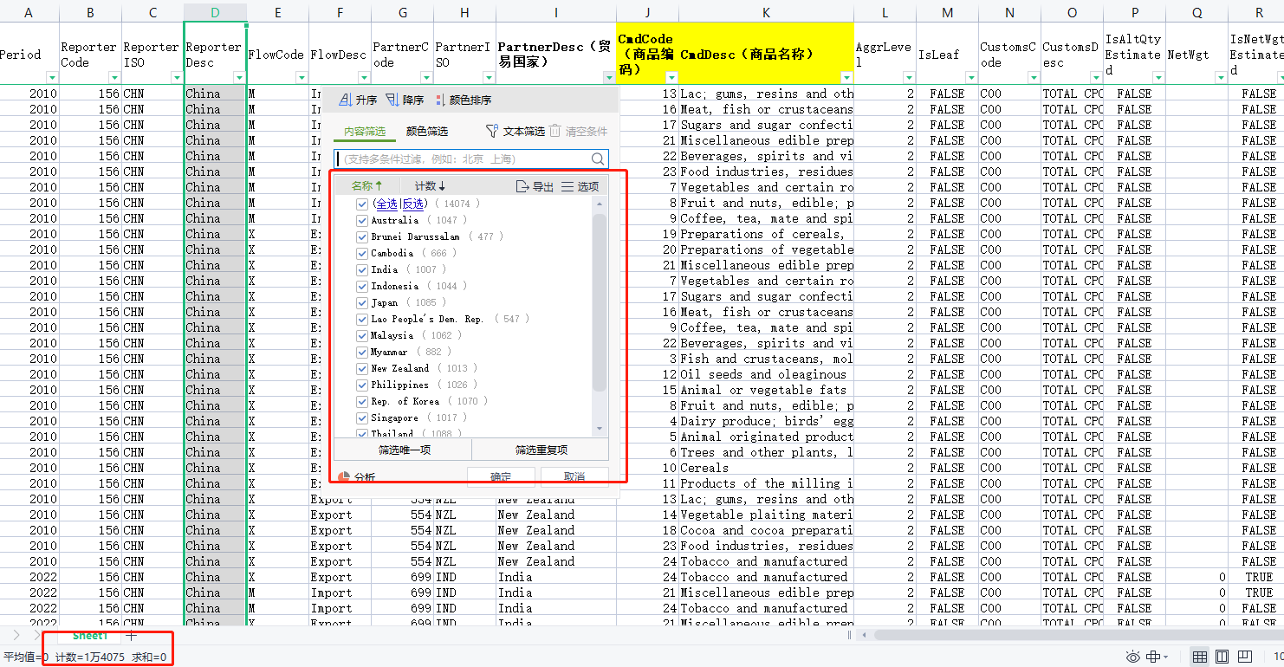The image size is (1284, 667).
Task: Switch to normal view grid icon
Action: pyautogui.click(x=1200, y=657)
